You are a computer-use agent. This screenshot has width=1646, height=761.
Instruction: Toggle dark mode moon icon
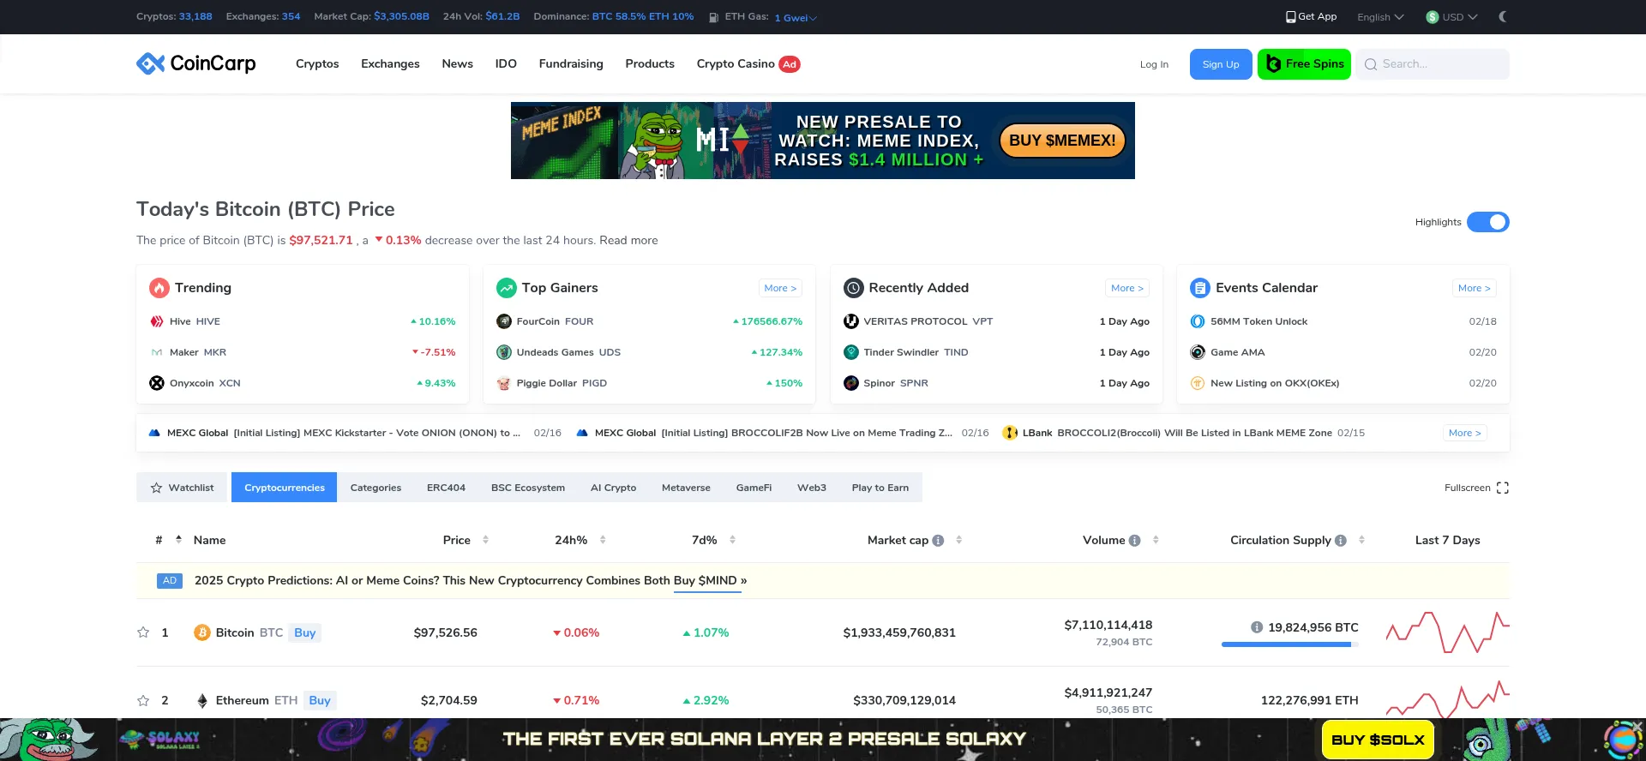click(x=1503, y=16)
